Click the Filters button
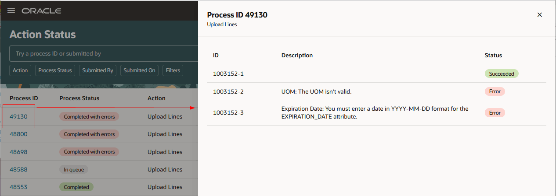This screenshot has height=196, width=556. 173,70
